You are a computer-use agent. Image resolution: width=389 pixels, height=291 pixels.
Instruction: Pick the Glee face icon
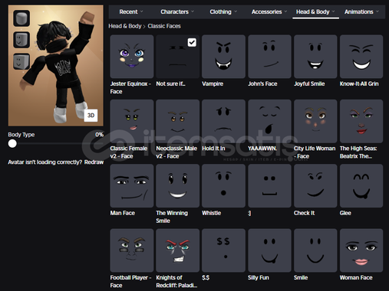click(x=361, y=185)
